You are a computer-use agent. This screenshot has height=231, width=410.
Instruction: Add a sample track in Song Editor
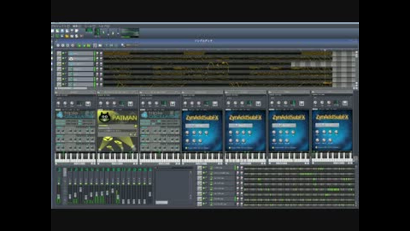coord(84,46)
